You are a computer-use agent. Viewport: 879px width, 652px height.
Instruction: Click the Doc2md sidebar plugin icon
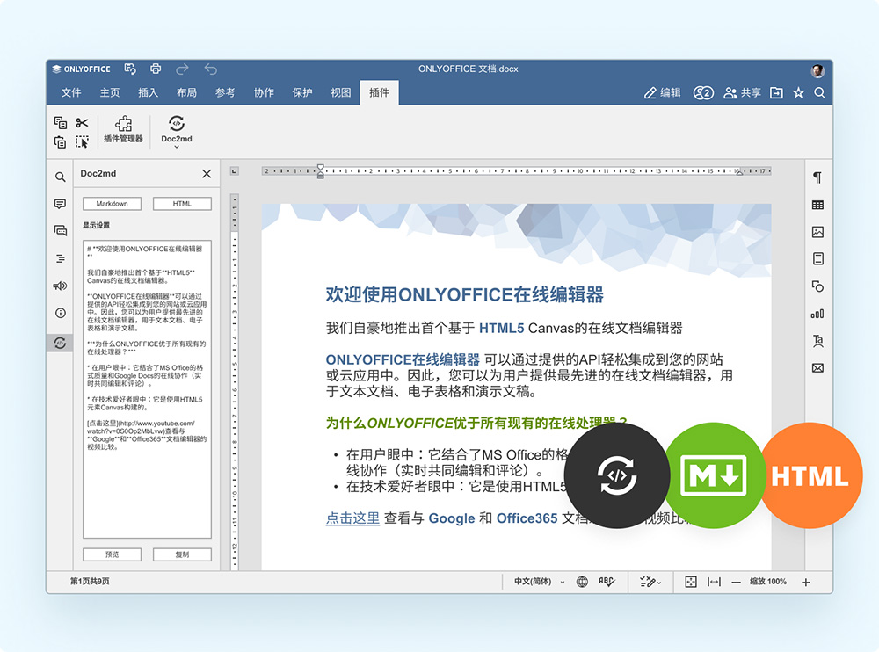pos(60,343)
